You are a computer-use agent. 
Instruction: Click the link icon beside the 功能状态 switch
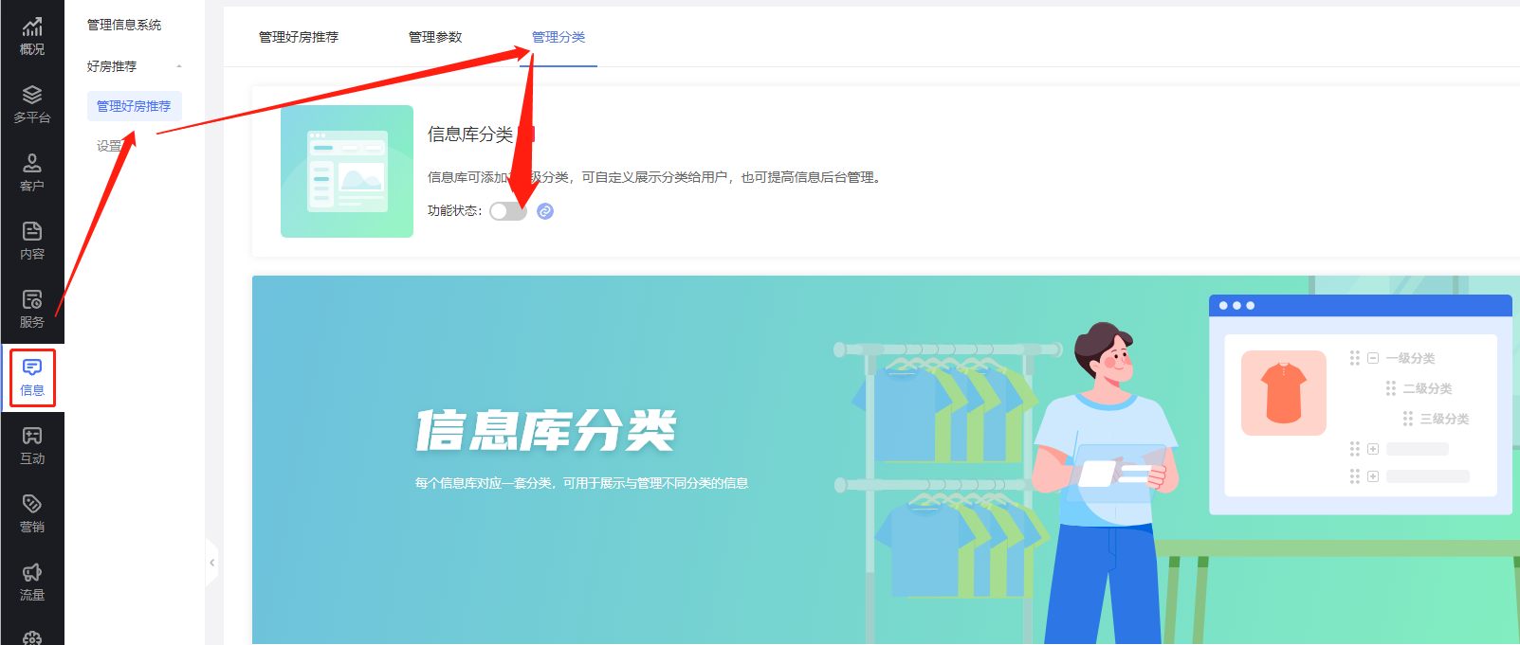point(545,211)
